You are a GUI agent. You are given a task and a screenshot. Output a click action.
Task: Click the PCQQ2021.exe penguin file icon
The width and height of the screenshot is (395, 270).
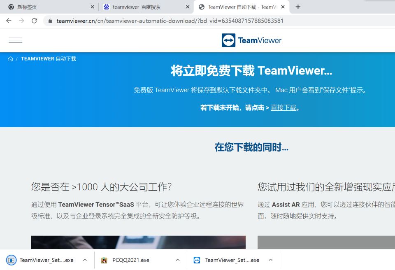tap(104, 260)
